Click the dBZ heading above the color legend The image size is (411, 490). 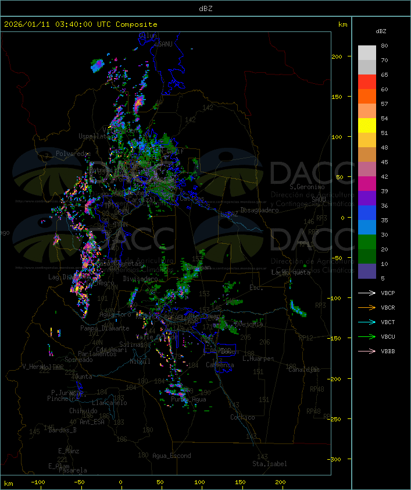click(x=381, y=31)
